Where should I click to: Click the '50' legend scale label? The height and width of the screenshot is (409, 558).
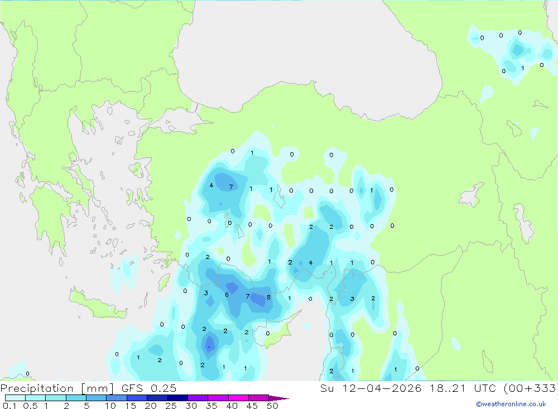(x=272, y=406)
